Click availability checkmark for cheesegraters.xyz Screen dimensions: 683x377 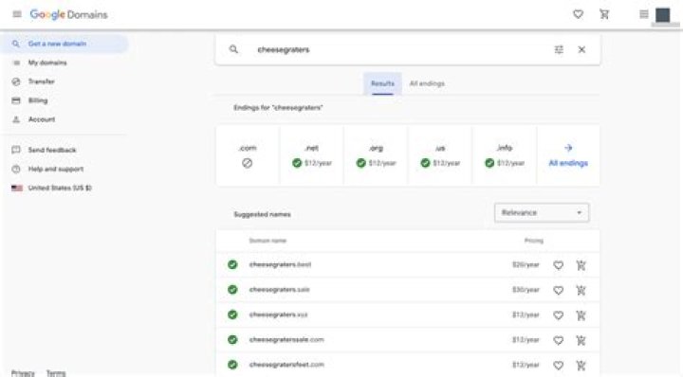[232, 314]
